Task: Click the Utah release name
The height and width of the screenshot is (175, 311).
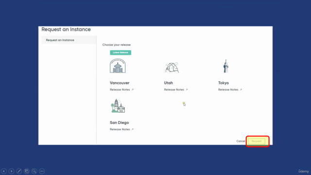Action: (169, 83)
